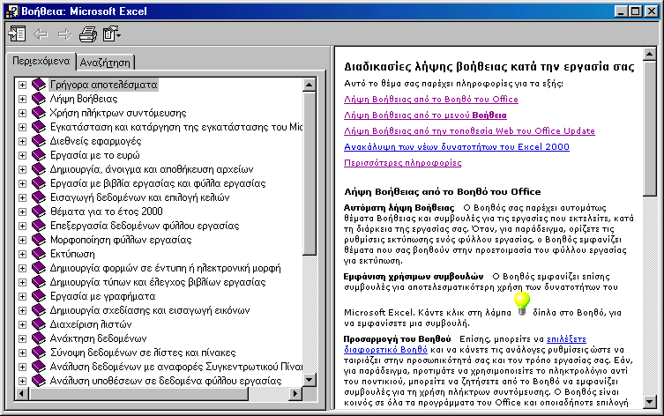Open the Office Update Web help link
The image size is (664, 416).
tap(469, 130)
